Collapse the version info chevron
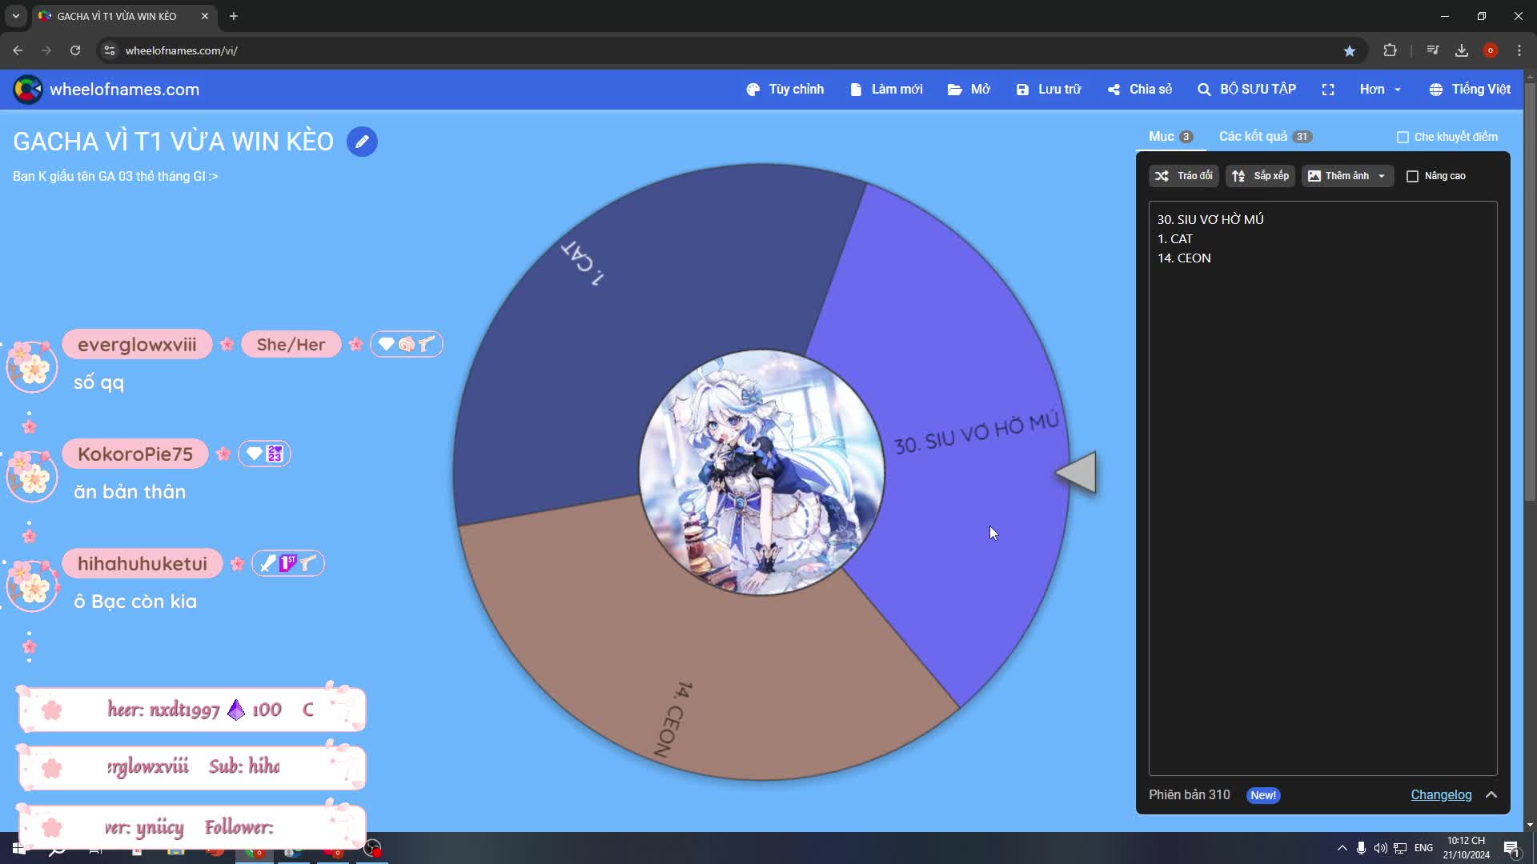1537x864 pixels. point(1491,795)
